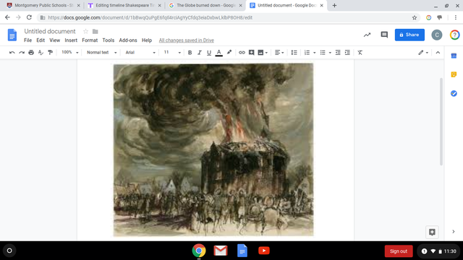This screenshot has height=260, width=463.
Task: Apply a bulleted list
Action: [323, 53]
